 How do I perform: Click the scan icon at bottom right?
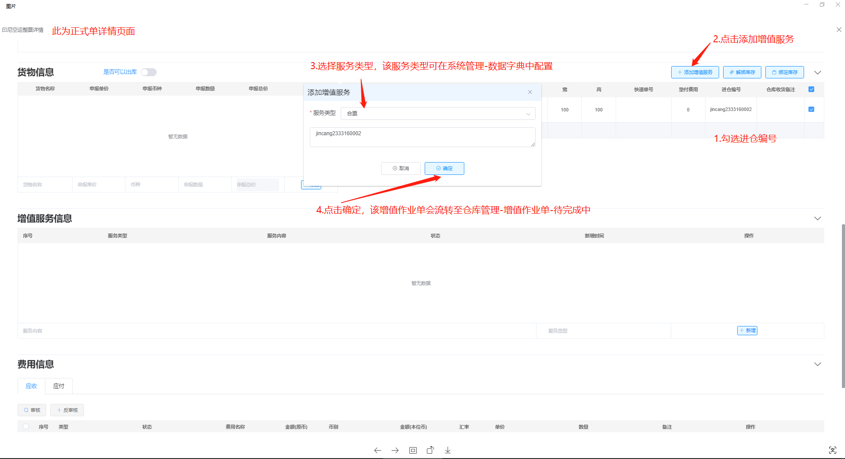pos(832,450)
